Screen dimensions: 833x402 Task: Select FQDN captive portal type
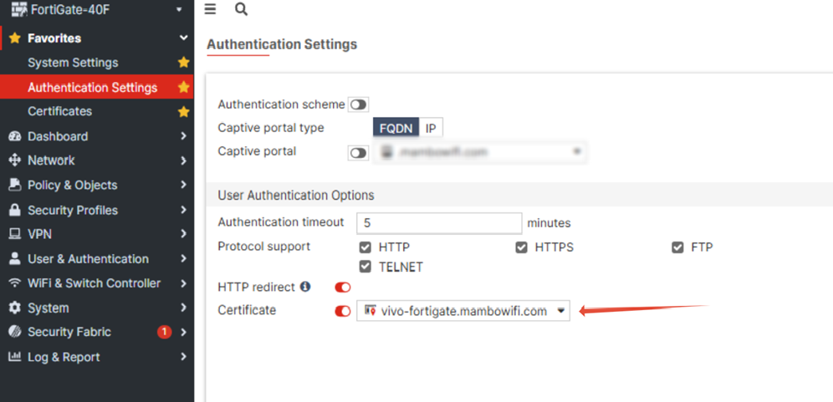(396, 128)
